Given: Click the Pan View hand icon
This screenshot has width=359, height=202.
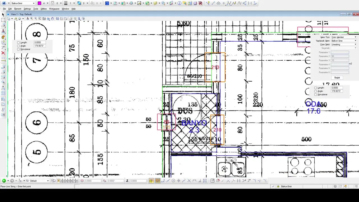Looking at the screenshot, I should [x=52, y=19].
